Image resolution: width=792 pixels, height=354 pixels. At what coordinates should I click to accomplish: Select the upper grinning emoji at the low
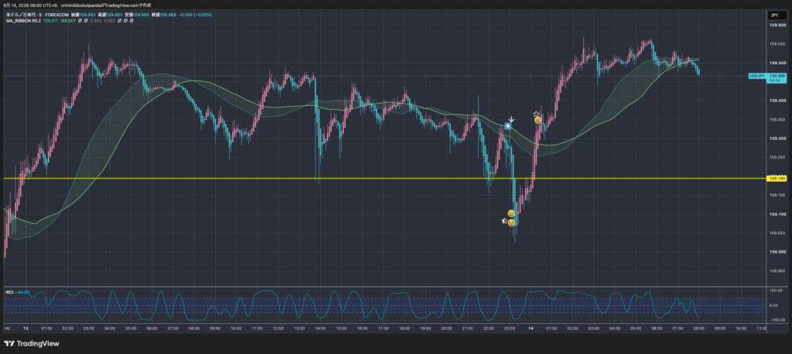511,213
